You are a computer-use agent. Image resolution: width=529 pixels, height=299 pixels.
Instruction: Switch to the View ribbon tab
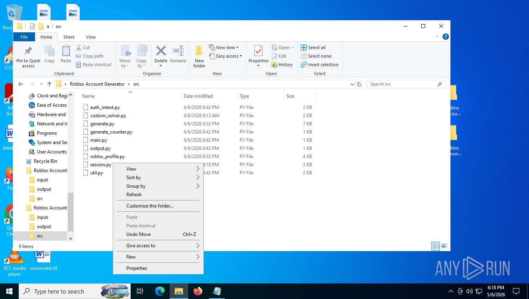pyautogui.click(x=91, y=37)
